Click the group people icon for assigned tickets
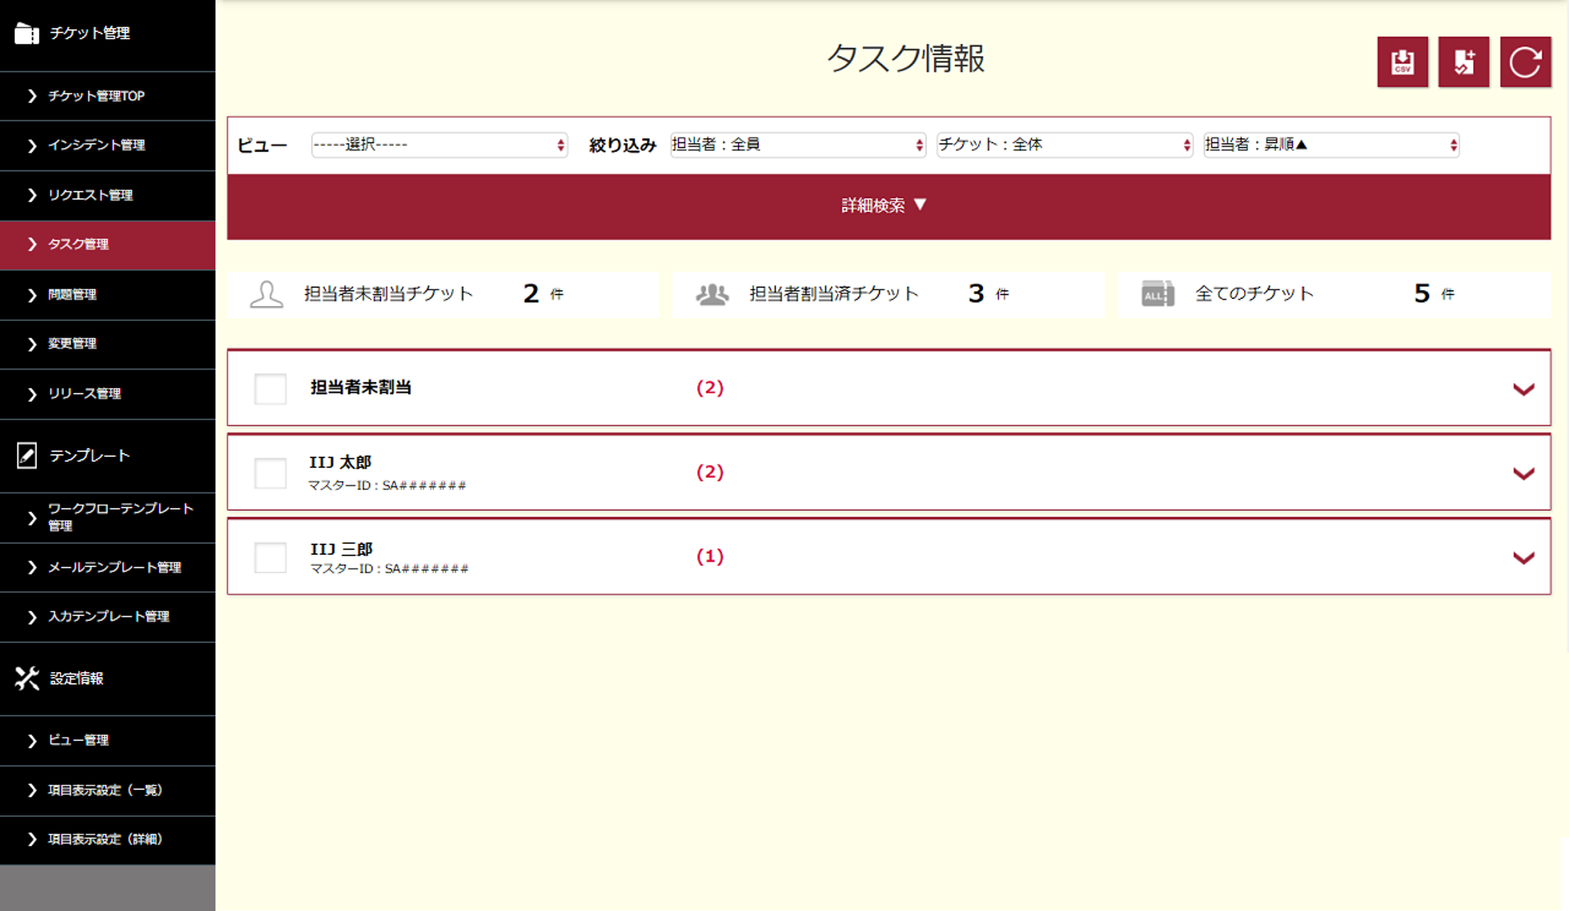This screenshot has width=1569, height=911. coord(712,294)
